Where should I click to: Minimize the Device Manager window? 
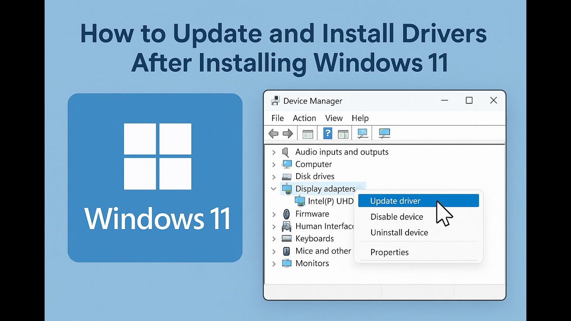(444, 101)
